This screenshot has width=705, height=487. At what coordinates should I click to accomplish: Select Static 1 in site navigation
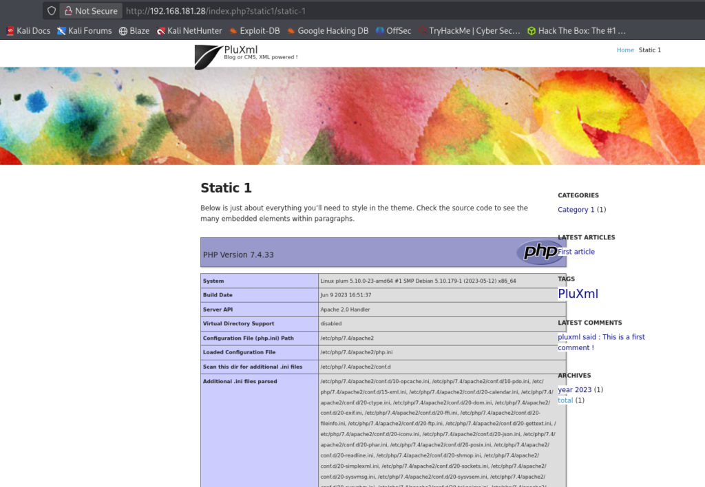(649, 50)
